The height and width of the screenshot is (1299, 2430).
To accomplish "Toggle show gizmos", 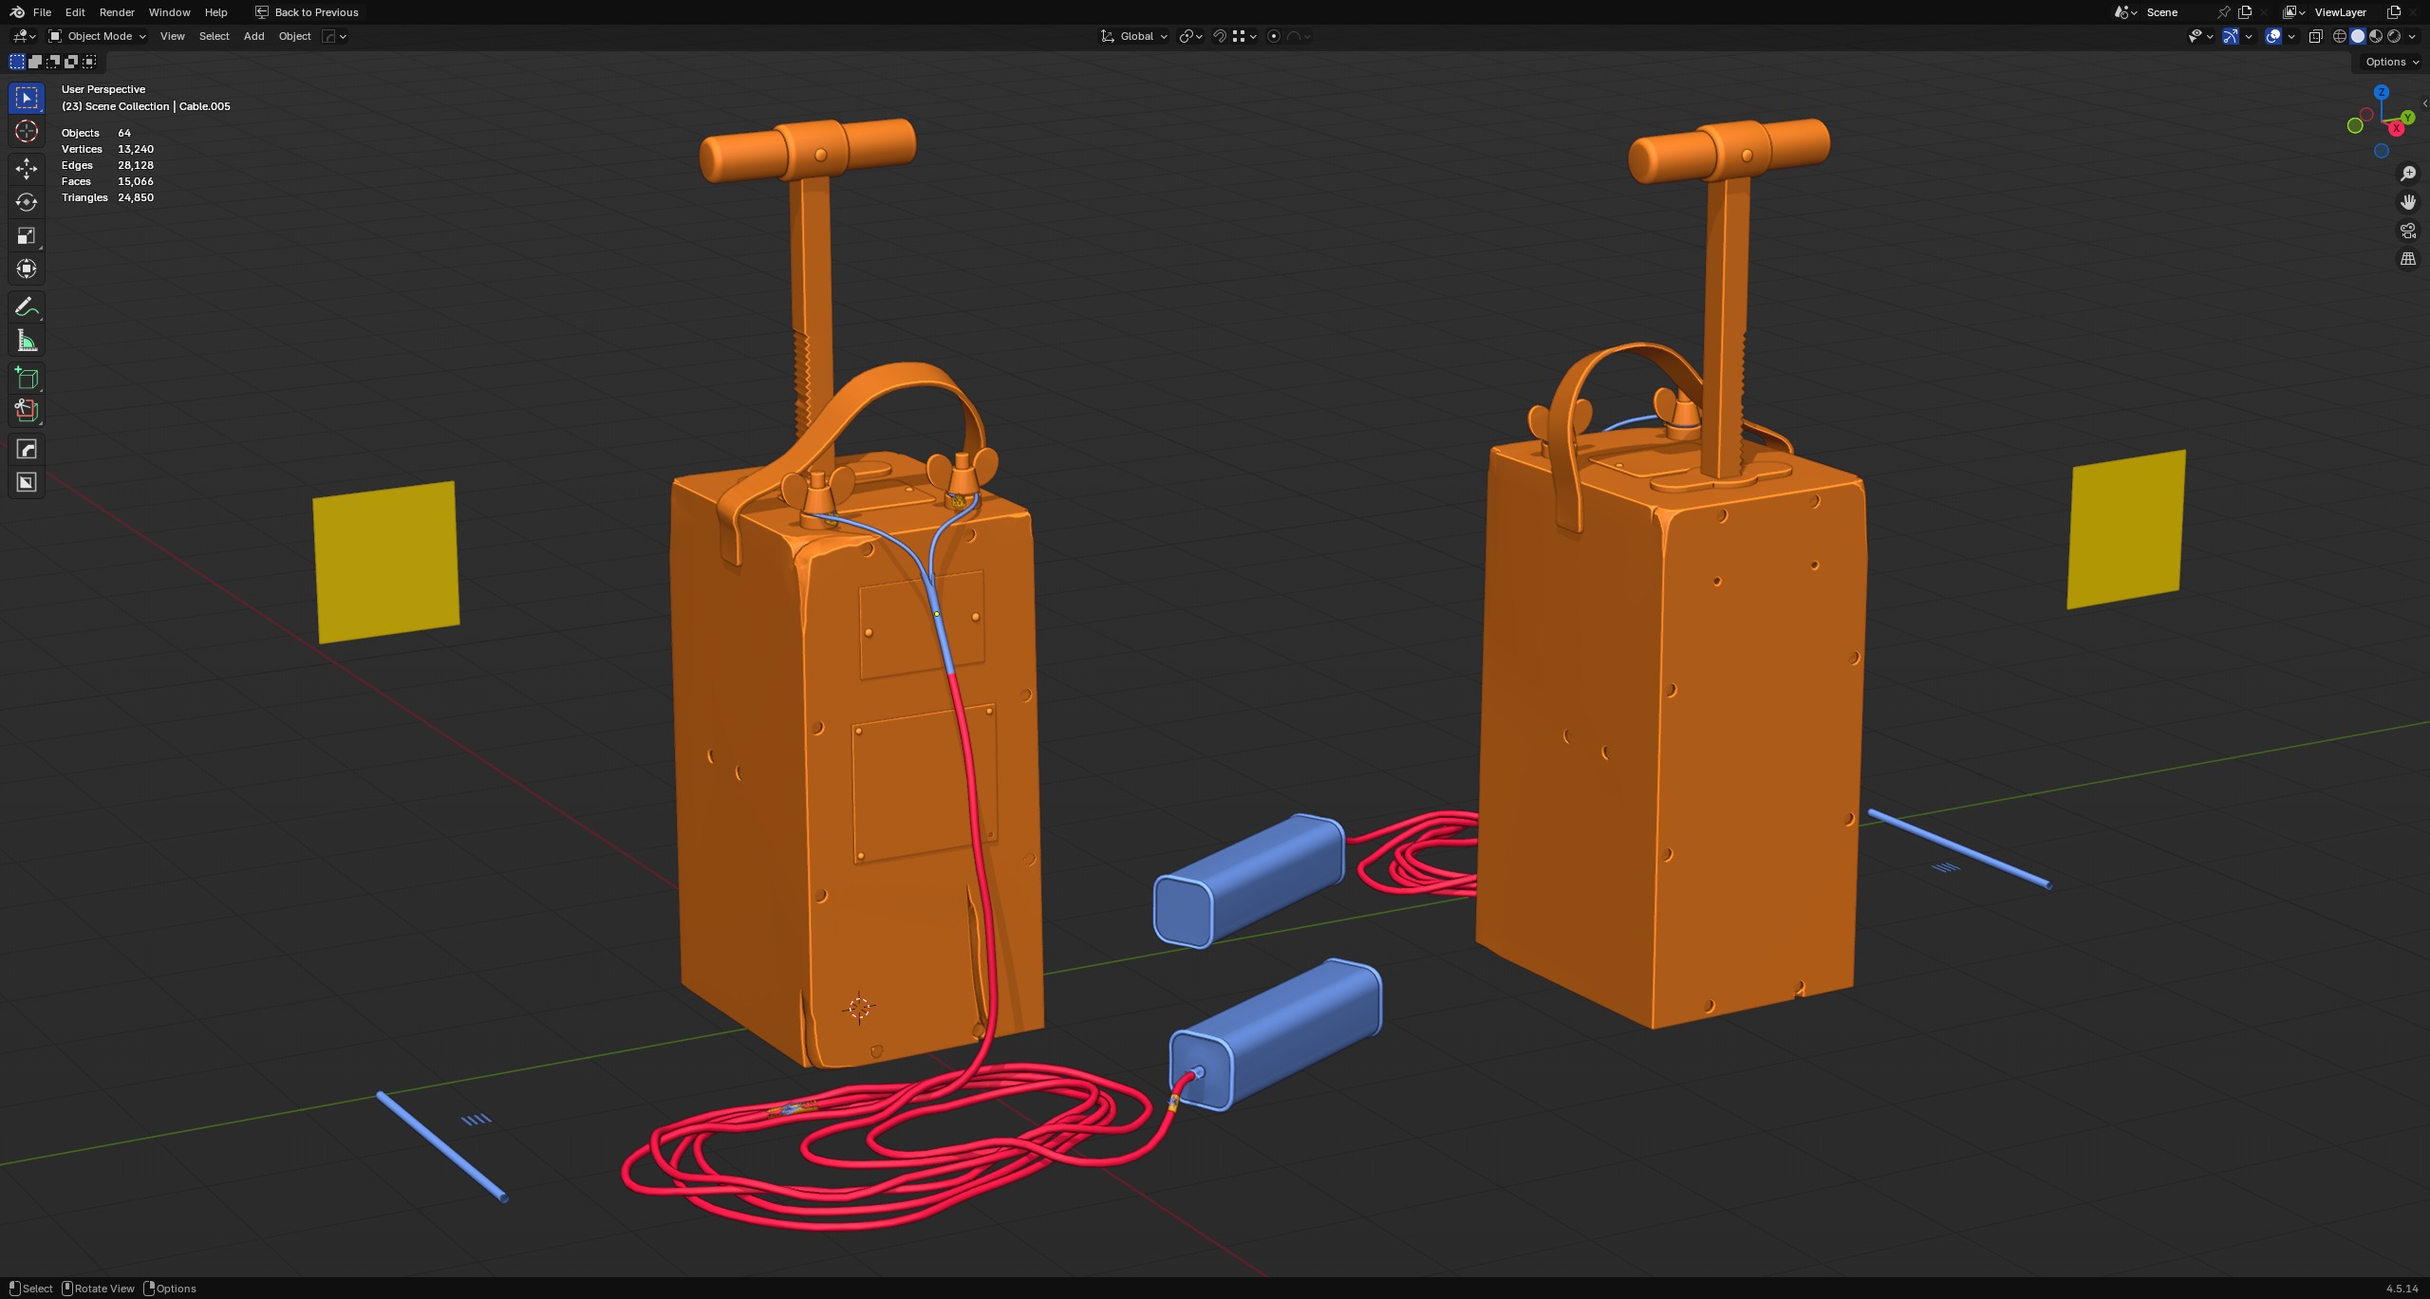I will (x=2231, y=36).
